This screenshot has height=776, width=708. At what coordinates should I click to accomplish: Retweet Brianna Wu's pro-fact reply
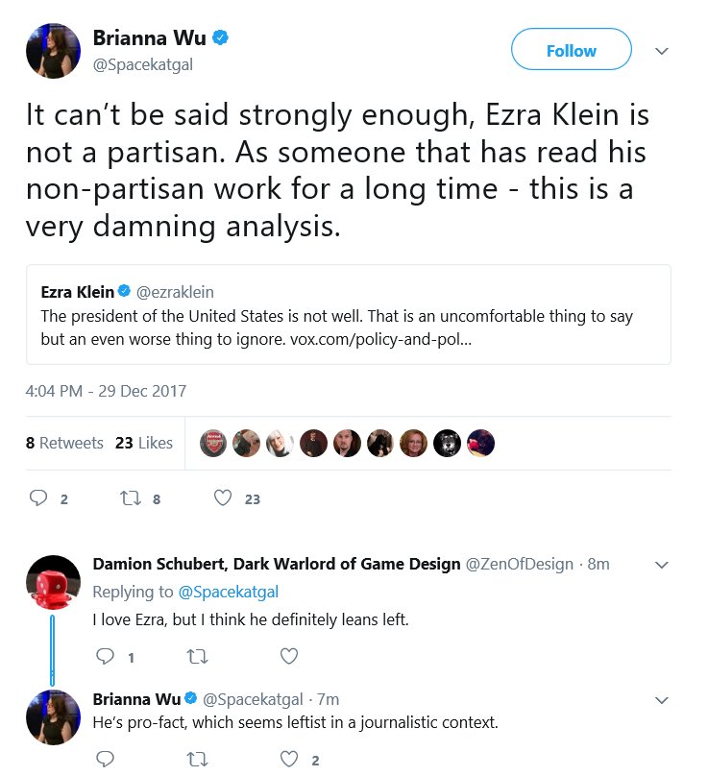(x=197, y=759)
